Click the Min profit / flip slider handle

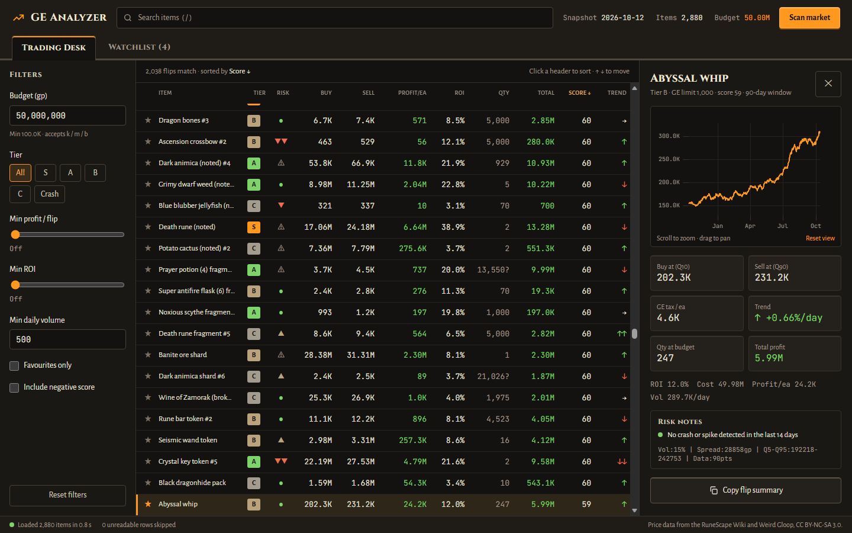tap(15, 235)
